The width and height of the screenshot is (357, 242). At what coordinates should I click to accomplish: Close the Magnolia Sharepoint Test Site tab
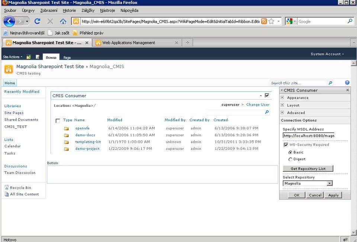[87, 43]
